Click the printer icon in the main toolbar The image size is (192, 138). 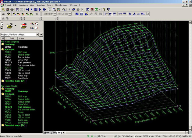coord(12,9)
